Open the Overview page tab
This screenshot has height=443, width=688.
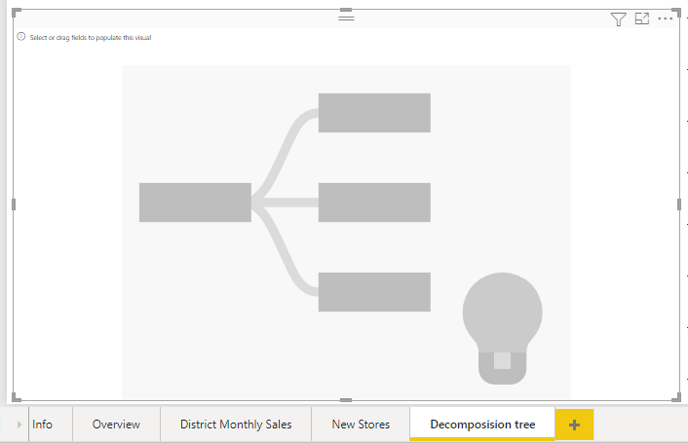[x=116, y=425]
